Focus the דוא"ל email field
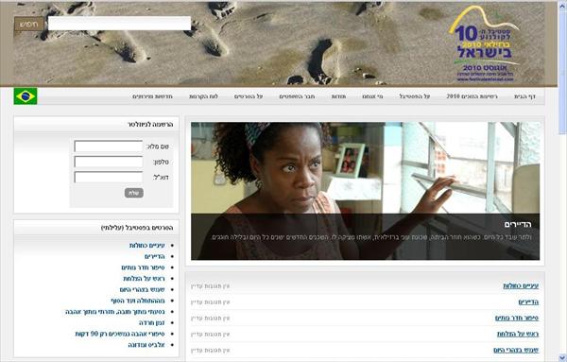 click(x=108, y=177)
